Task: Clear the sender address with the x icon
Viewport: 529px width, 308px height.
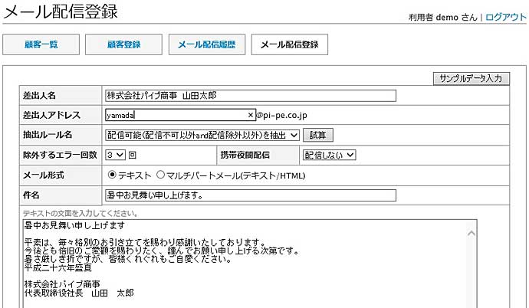Action: (251, 115)
